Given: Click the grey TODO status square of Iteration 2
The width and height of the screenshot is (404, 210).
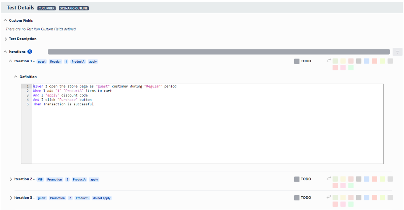Looking at the screenshot, I should click(297, 179).
